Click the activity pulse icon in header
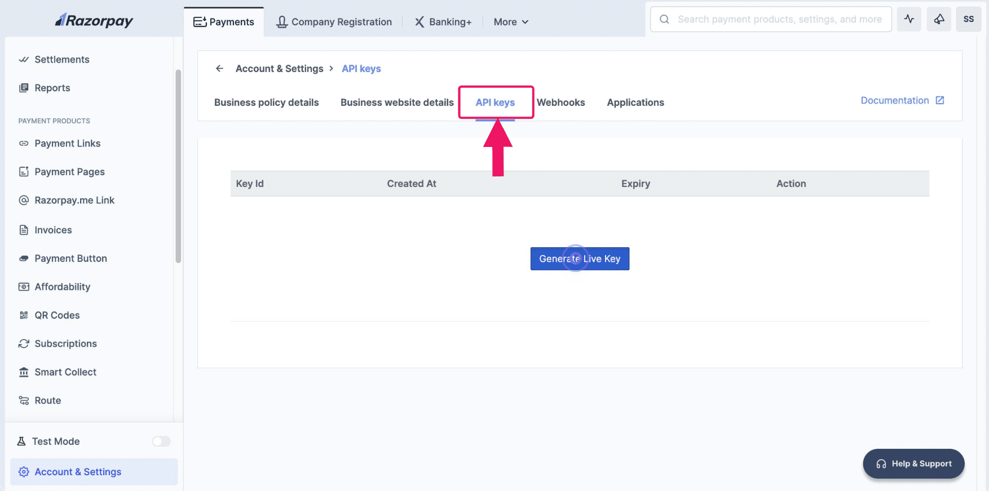Viewport: 989px width, 491px height. 909,19
